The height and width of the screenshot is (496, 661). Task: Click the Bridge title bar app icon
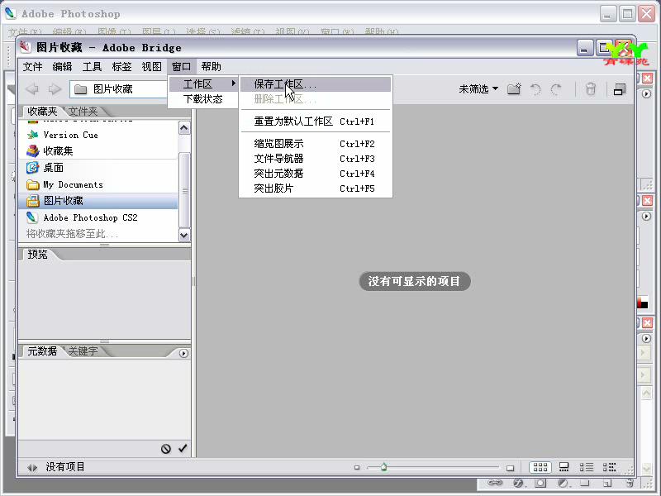(x=26, y=47)
